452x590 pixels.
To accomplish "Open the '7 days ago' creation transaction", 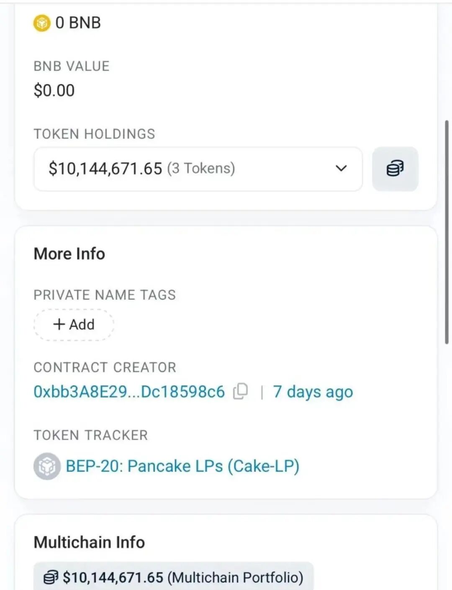I will click(313, 392).
